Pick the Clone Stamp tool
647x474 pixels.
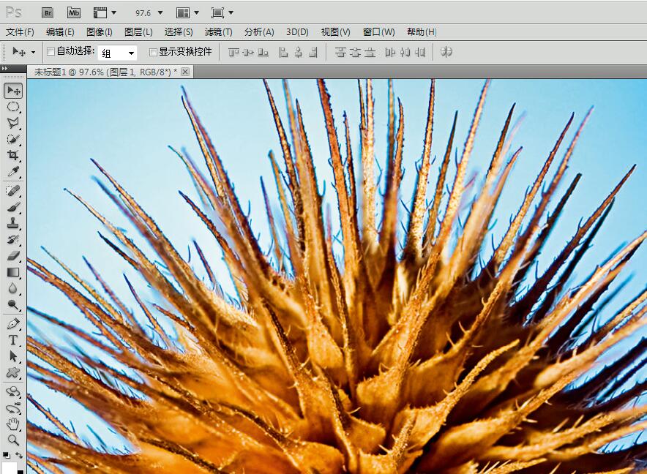coord(13,224)
